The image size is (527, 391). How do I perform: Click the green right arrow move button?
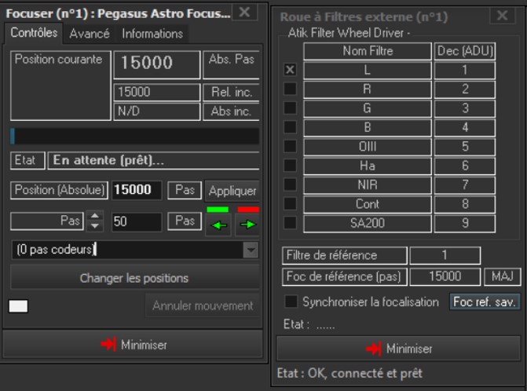tap(247, 225)
